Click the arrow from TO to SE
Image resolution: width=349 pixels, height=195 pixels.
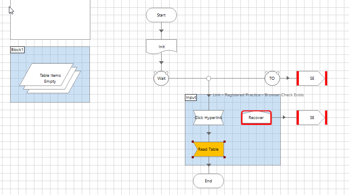288,78
